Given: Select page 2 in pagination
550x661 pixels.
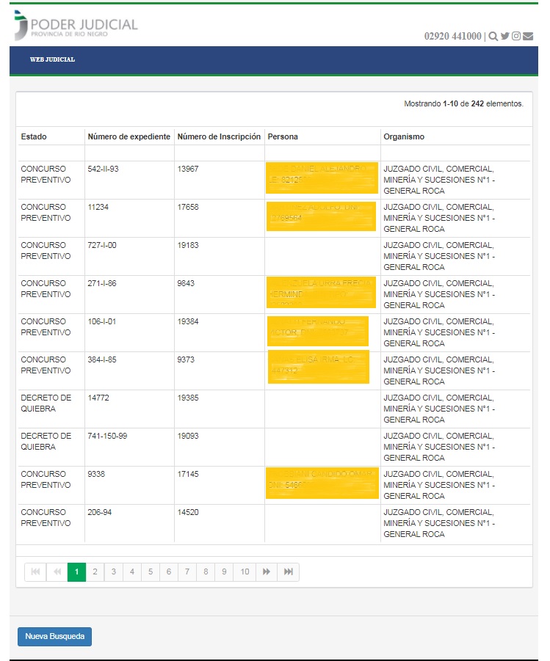Looking at the screenshot, I should (95, 571).
